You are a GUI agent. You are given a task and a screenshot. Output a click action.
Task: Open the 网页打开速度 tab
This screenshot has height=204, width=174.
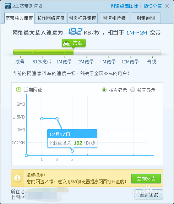(x=82, y=18)
